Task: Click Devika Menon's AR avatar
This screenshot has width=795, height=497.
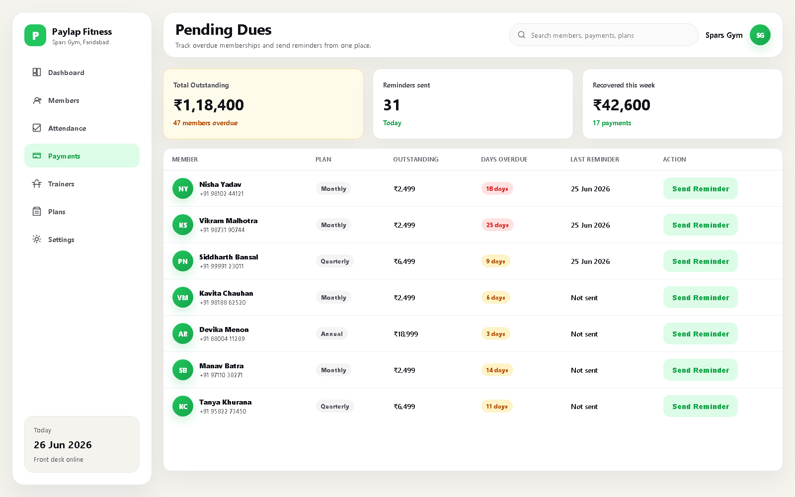Action: tap(183, 333)
